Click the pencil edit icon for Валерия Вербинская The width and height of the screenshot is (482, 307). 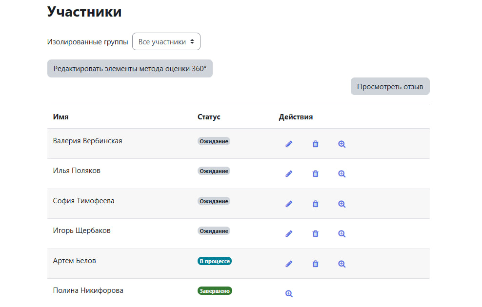(x=289, y=144)
